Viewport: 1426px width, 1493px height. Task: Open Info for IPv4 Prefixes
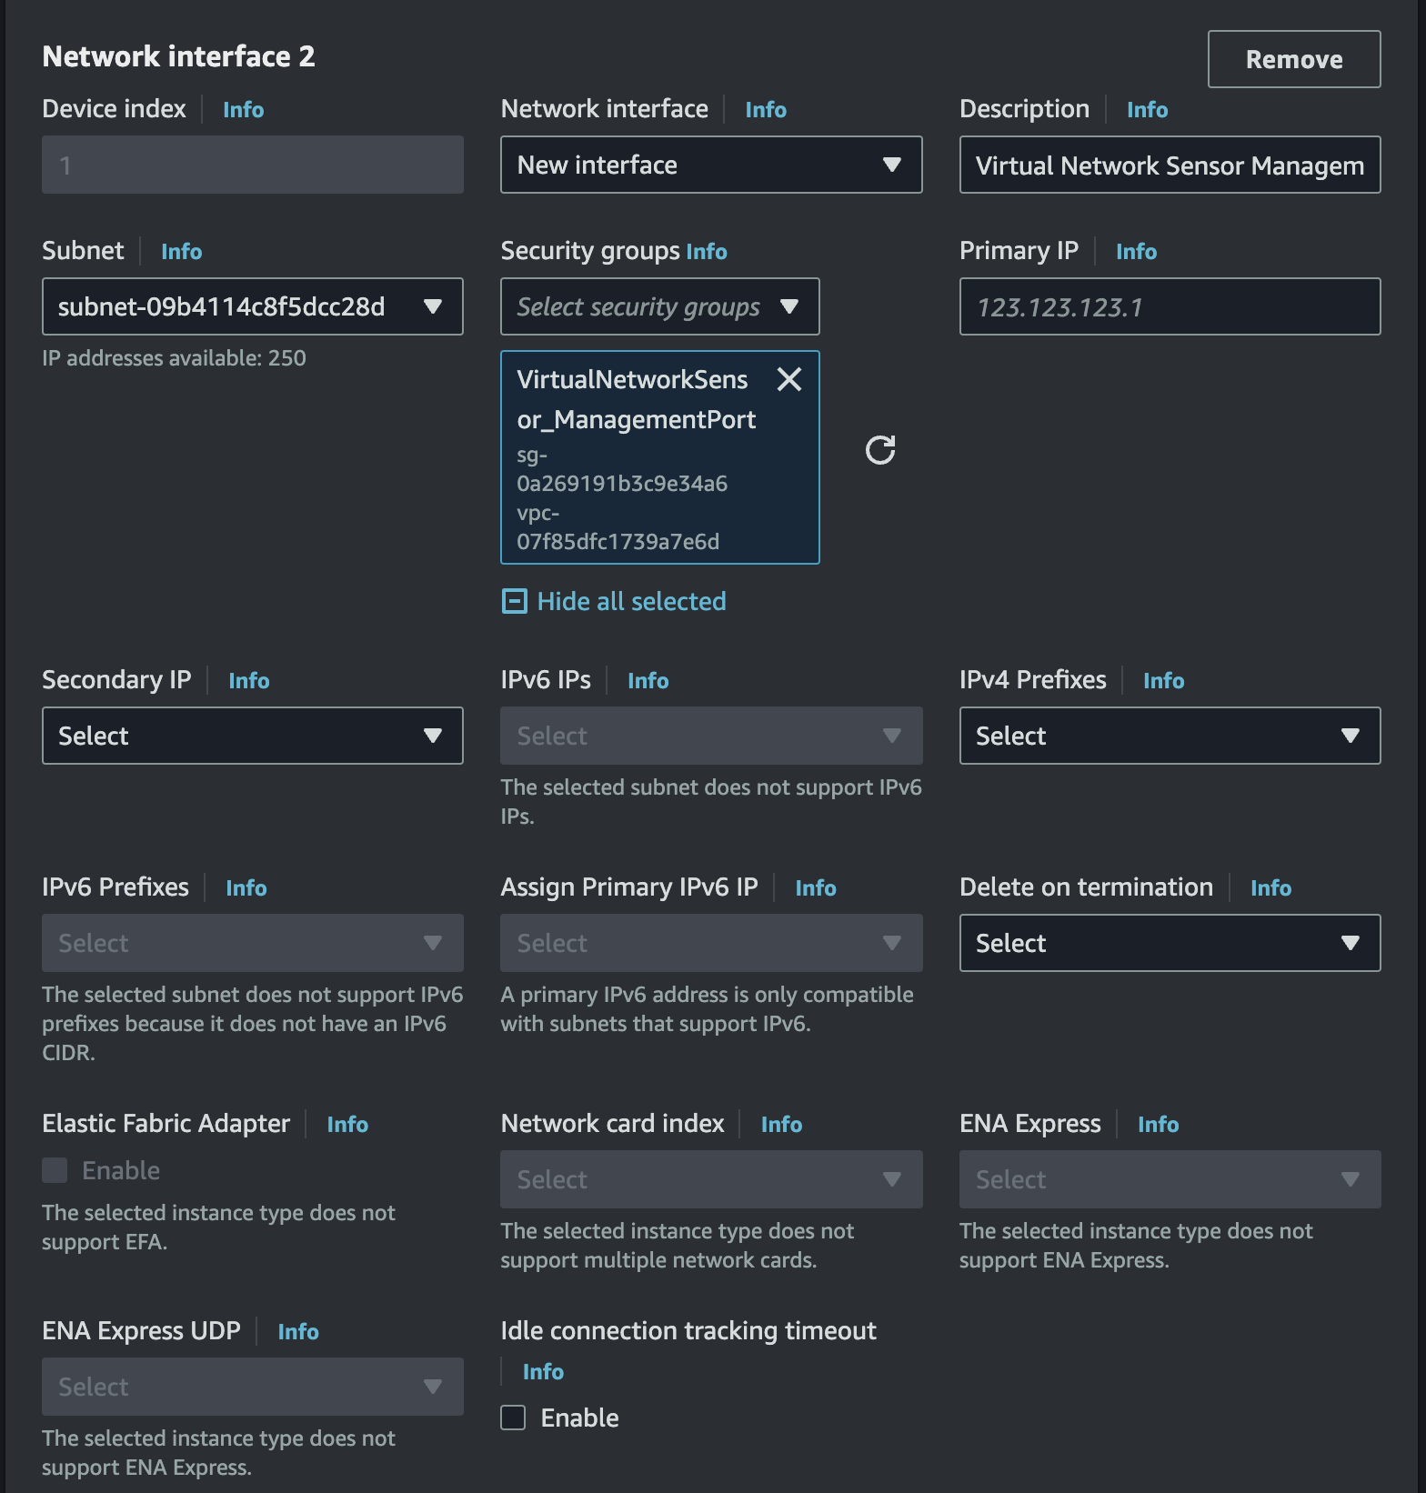[x=1163, y=680]
